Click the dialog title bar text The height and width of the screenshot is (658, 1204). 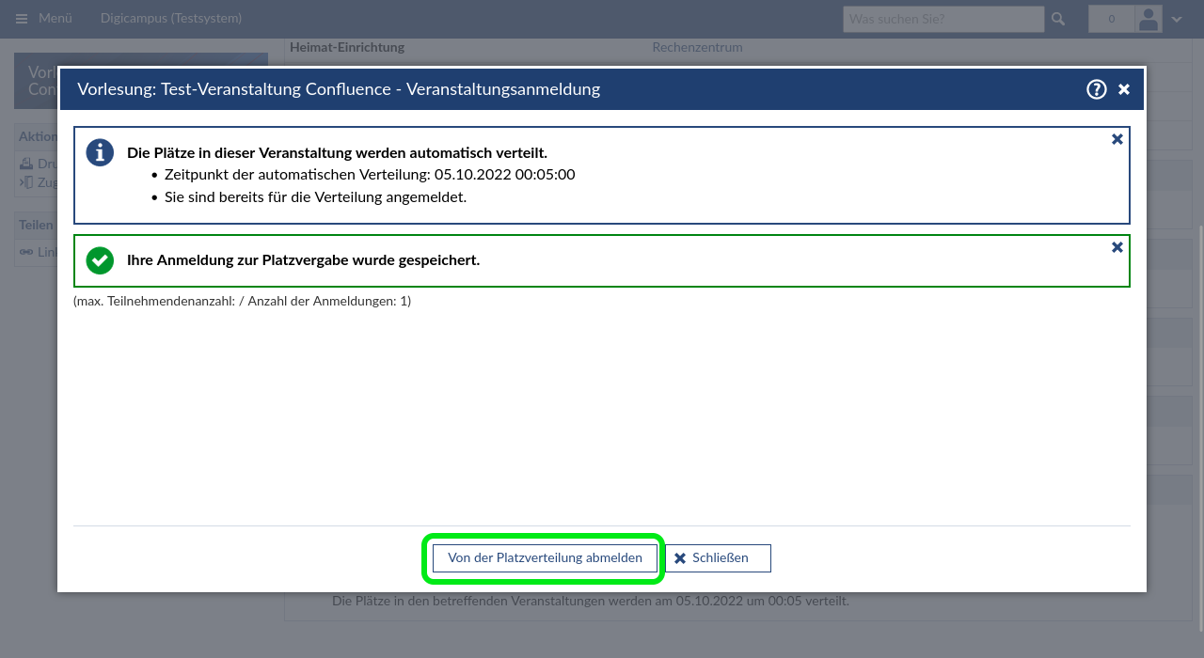coord(339,90)
